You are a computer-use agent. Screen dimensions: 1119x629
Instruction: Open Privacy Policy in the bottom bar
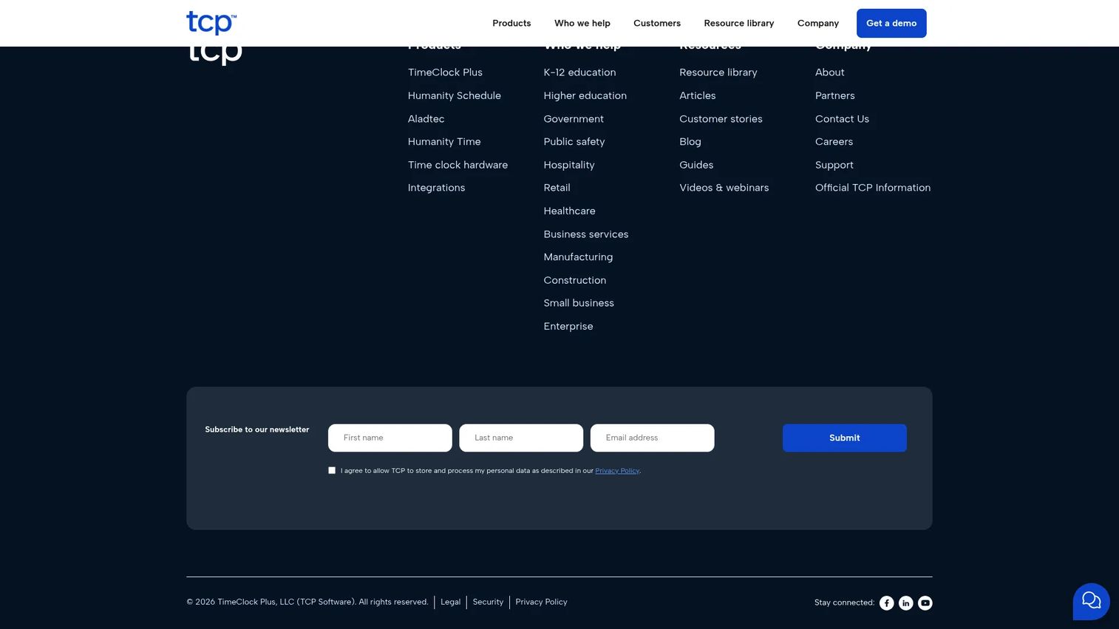coord(541,602)
